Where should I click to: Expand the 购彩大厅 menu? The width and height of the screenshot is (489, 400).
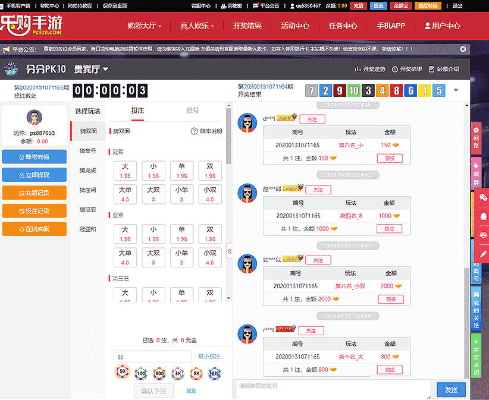click(145, 26)
